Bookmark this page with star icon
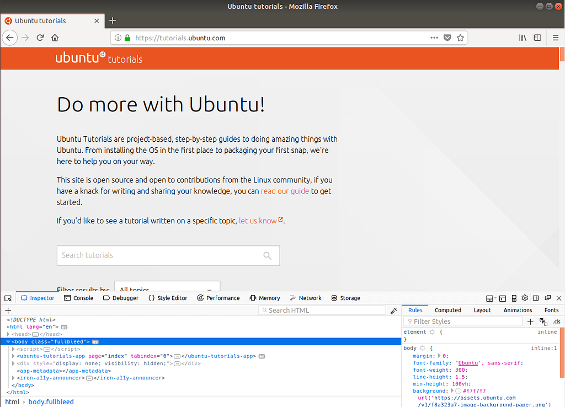This screenshot has width=565, height=407. (460, 38)
